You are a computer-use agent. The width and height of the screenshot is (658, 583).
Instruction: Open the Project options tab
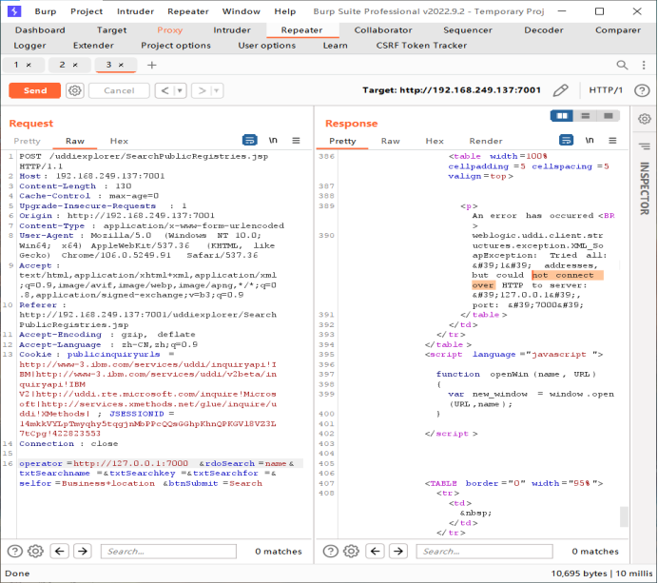[175, 46]
